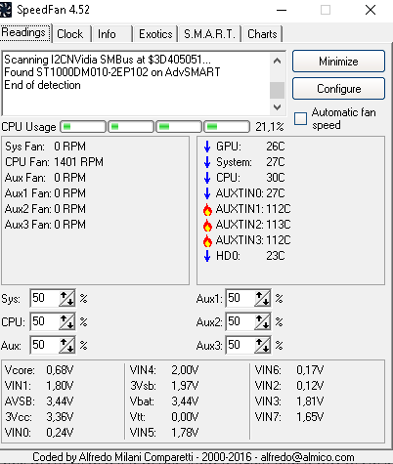Click the blue arrow next to AUXTIN0
Viewport: 393px width, 464px height.
coord(207,193)
